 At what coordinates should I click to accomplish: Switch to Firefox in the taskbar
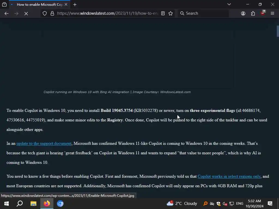(x=47, y=204)
